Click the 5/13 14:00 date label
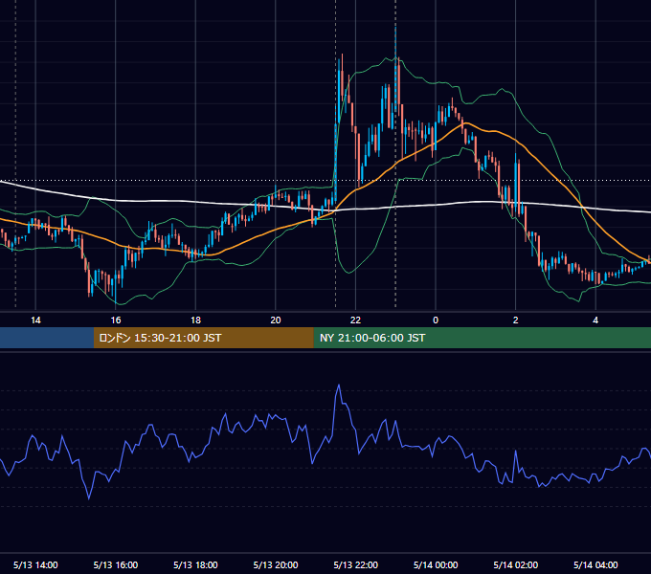The width and height of the screenshot is (651, 574). (35, 564)
